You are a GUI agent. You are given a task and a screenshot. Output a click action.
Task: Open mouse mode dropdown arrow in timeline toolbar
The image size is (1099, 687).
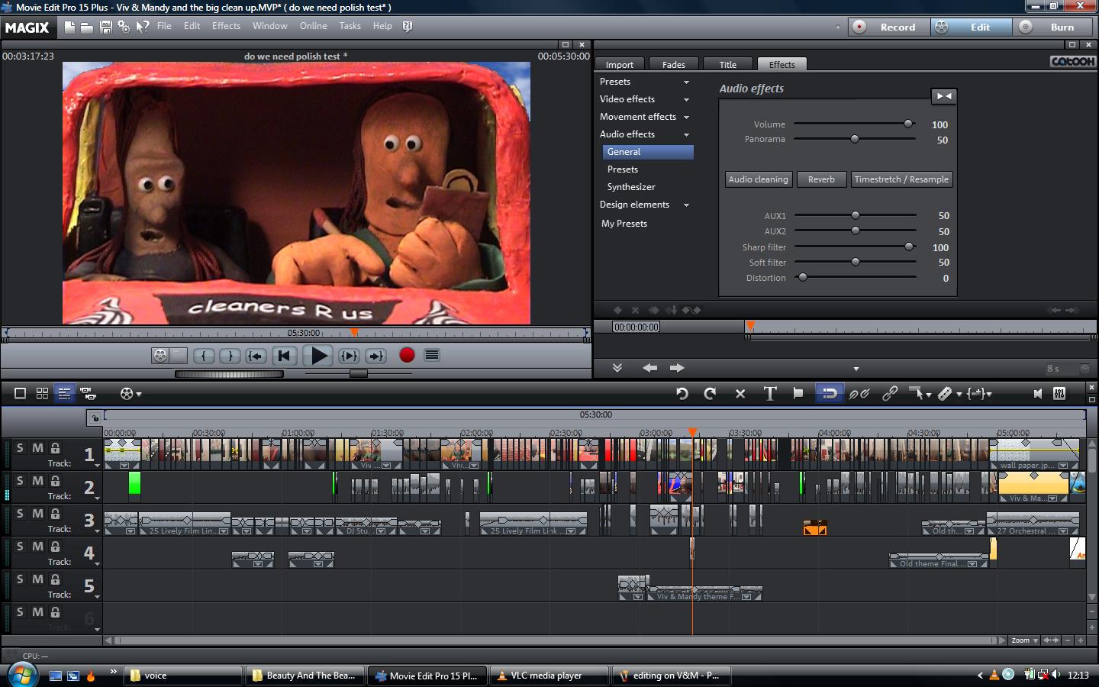pos(928,395)
